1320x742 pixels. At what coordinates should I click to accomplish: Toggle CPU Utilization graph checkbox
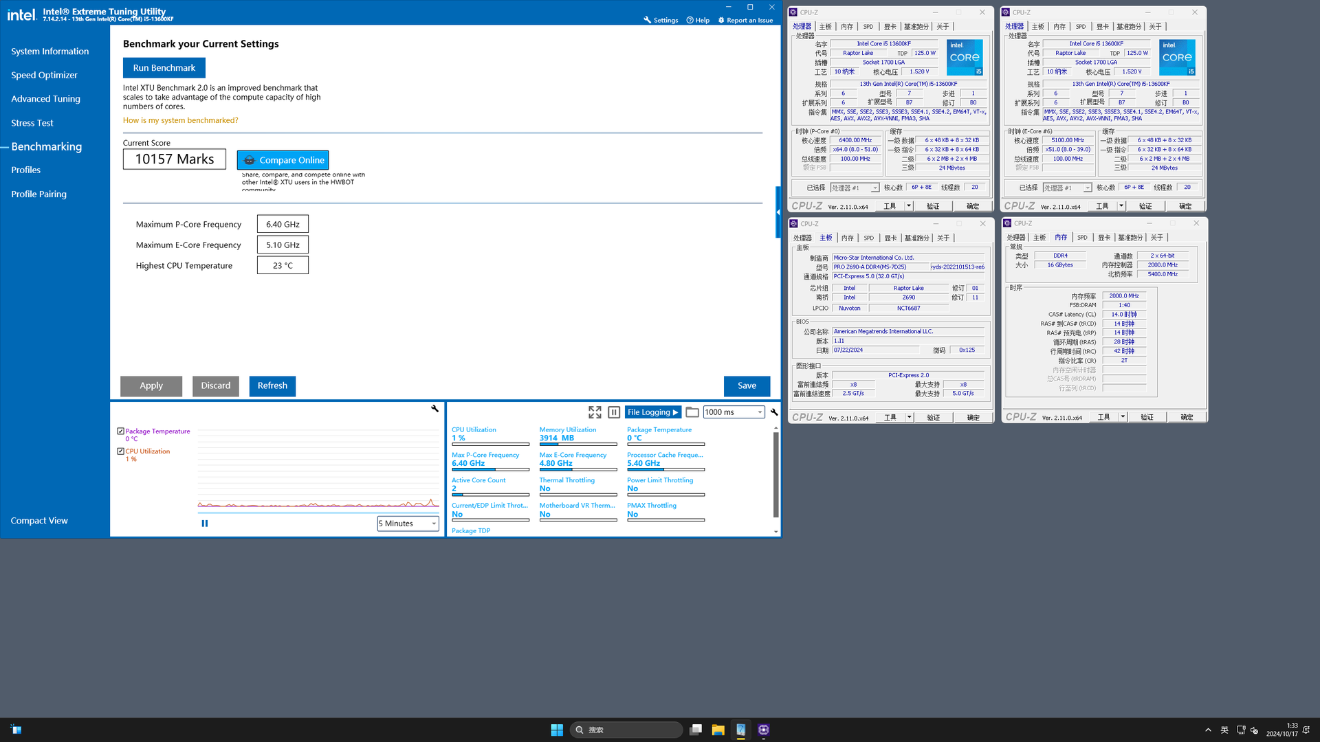coord(120,451)
